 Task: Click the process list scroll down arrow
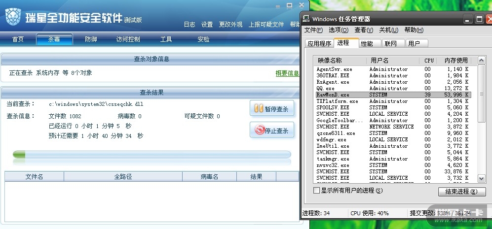(481, 178)
